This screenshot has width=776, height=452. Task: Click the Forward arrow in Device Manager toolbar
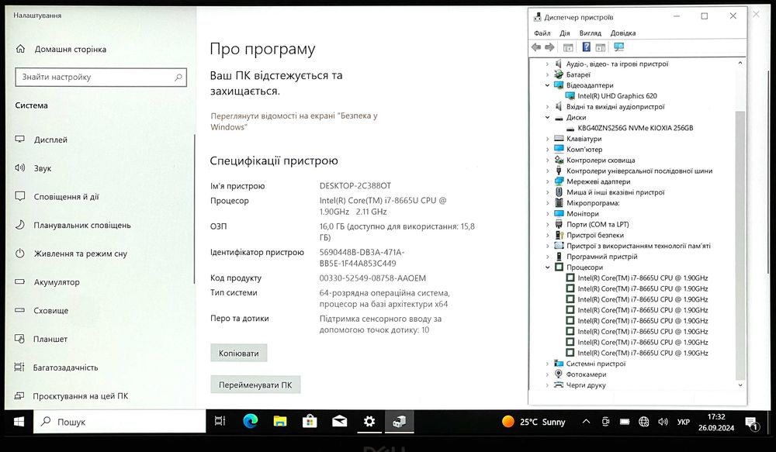coord(549,47)
